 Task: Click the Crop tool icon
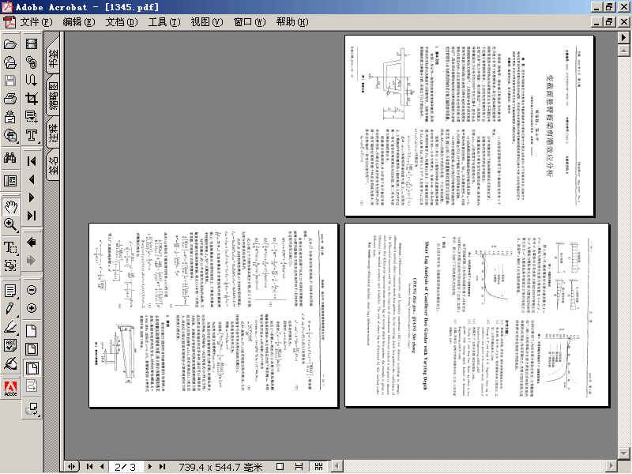point(32,98)
